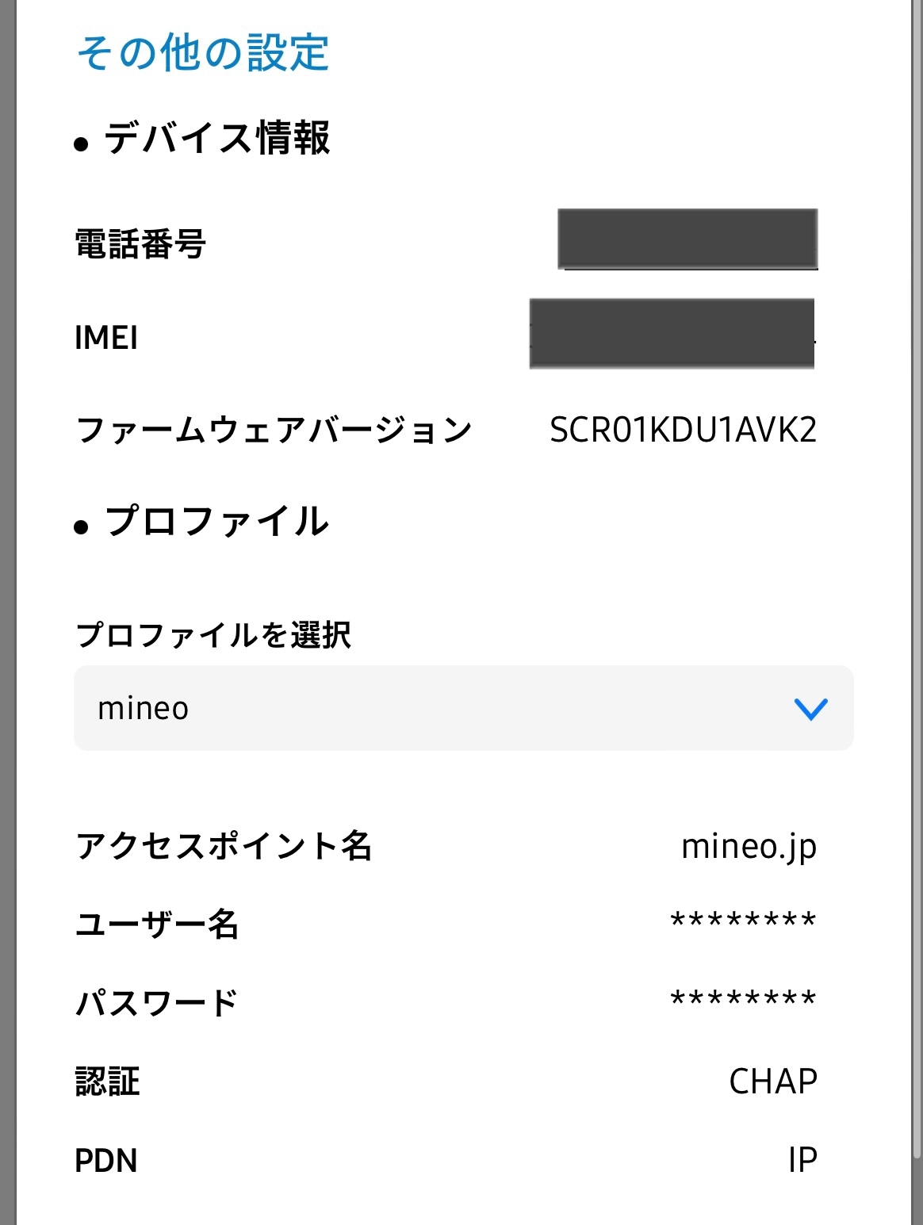Select the mineo.jp access point value
Image resolution: width=923 pixels, height=1225 pixels.
(749, 847)
